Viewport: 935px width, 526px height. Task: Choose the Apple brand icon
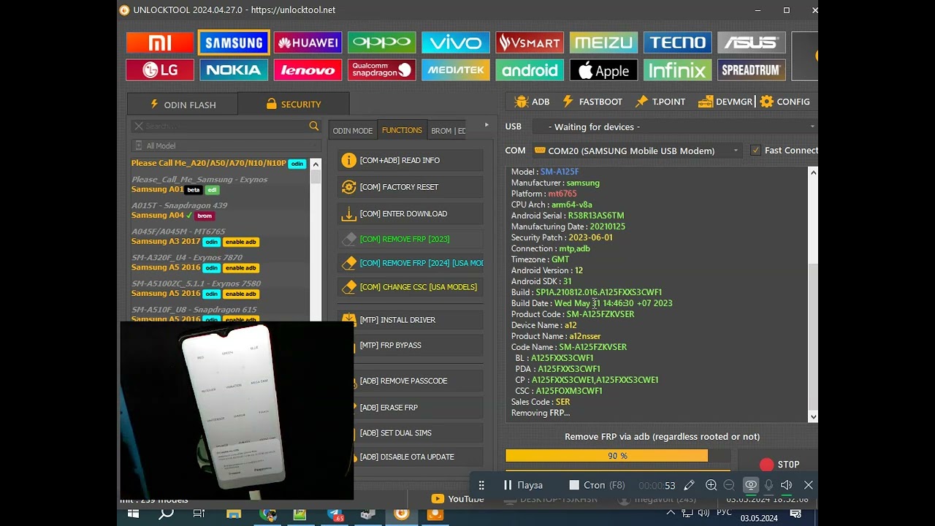tap(603, 70)
